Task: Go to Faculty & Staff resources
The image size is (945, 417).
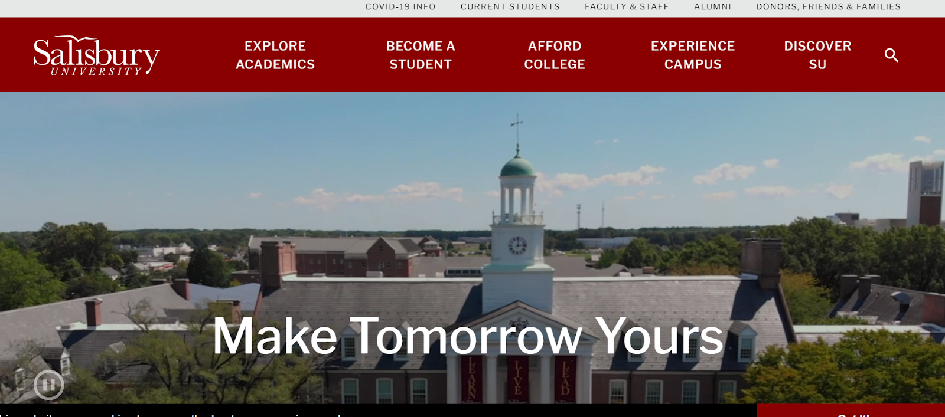Action: click(627, 7)
